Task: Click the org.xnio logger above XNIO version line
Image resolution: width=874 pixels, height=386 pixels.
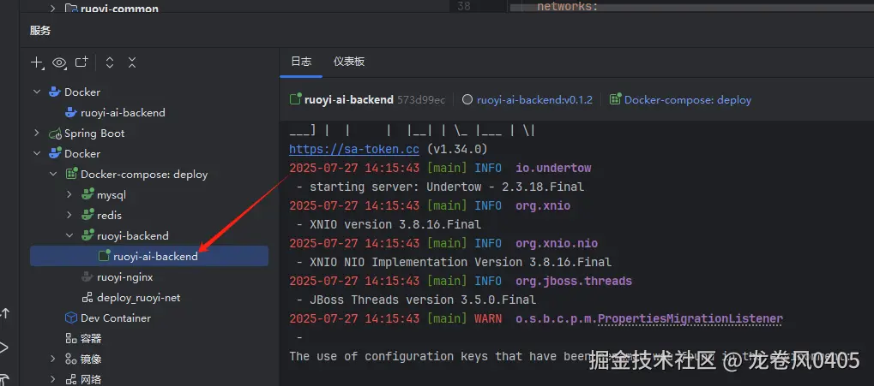Action: 543,205
